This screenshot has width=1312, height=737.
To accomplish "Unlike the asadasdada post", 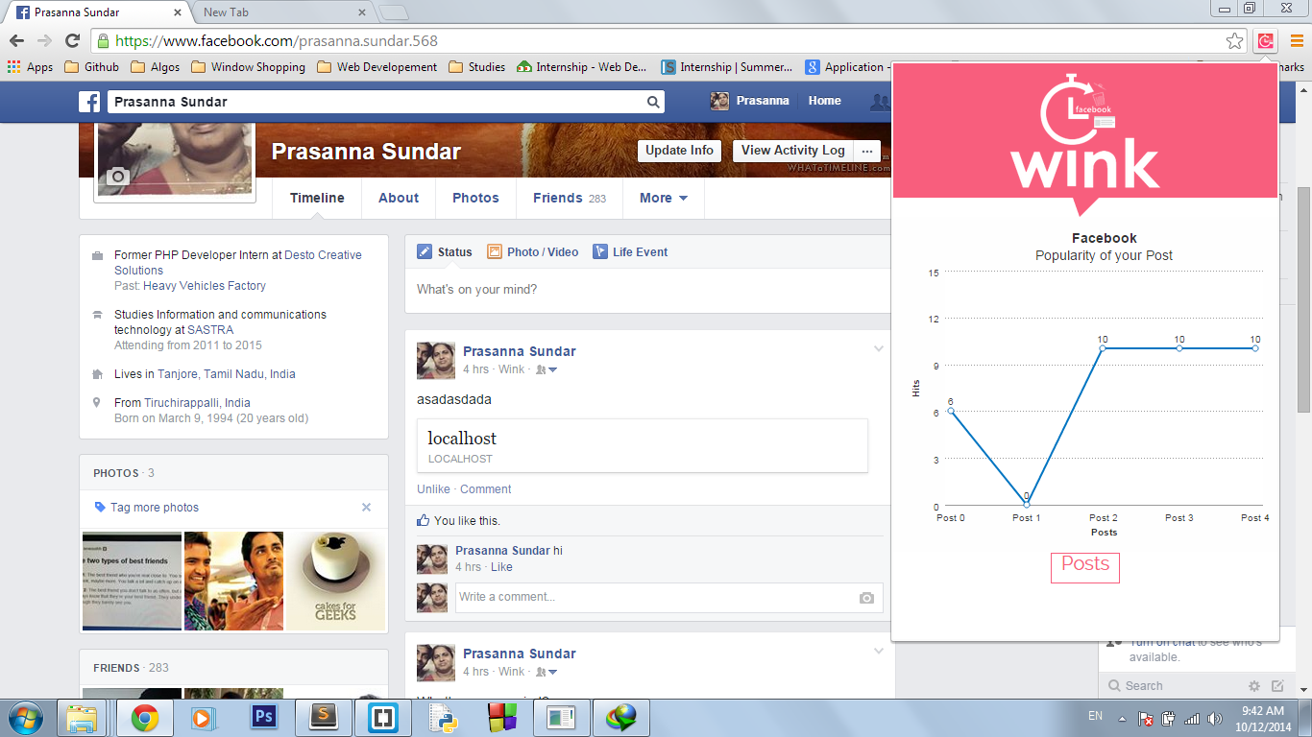I will tap(433, 489).
